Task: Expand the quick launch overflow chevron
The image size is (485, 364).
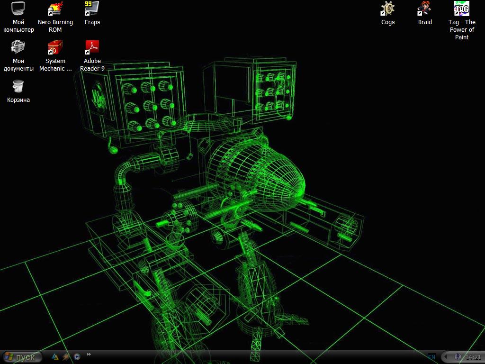Action: (x=89, y=355)
